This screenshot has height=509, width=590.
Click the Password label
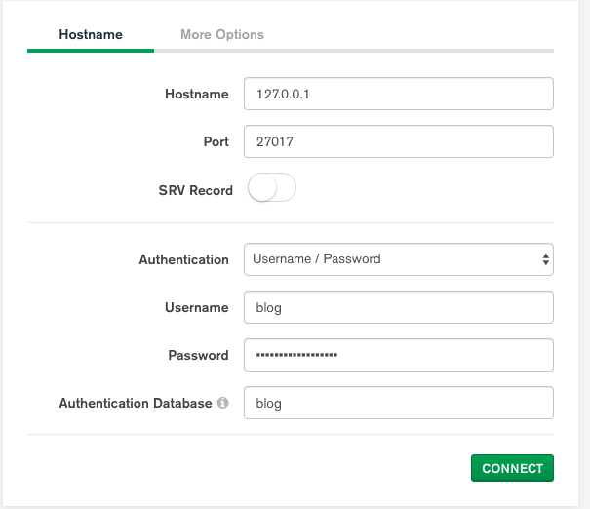(198, 355)
